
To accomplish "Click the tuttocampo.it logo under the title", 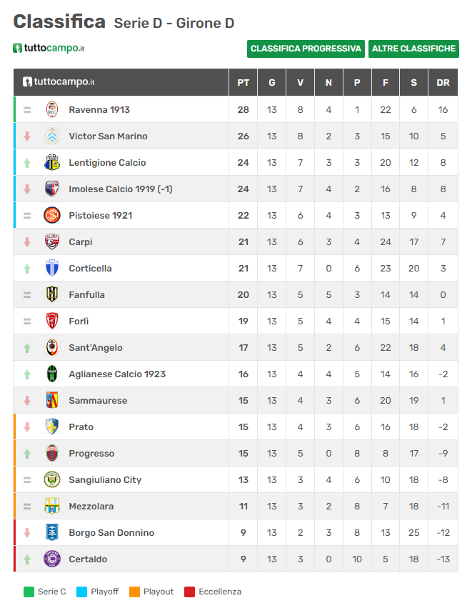I will coord(49,48).
